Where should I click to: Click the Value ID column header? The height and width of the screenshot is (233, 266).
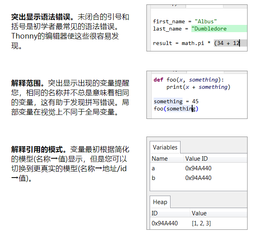coord(197,159)
